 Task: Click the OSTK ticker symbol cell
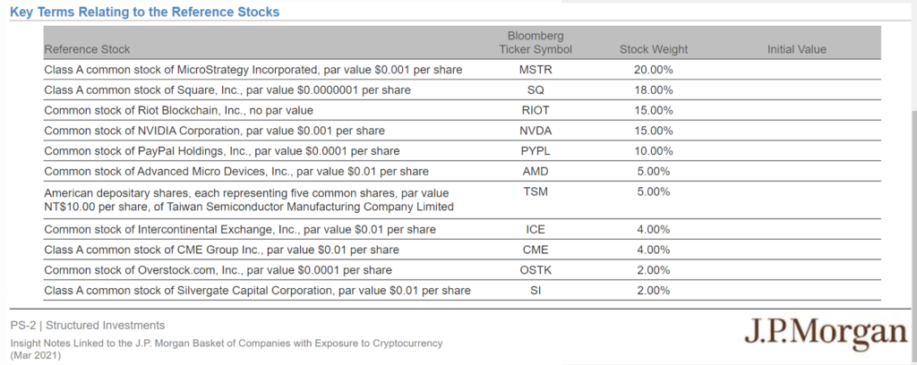coord(535,270)
